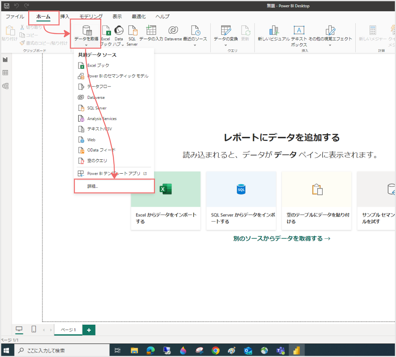The width and height of the screenshot is (396, 357).
Task: Switch to the Report view in left sidebar
Action: 5,60
